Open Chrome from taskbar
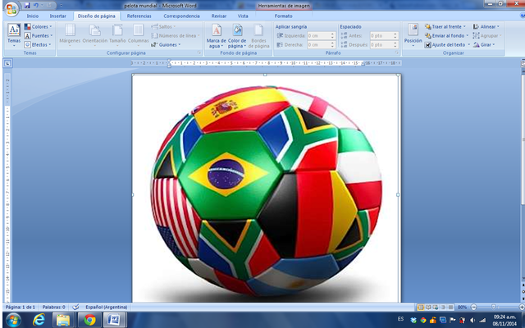 click(x=89, y=320)
